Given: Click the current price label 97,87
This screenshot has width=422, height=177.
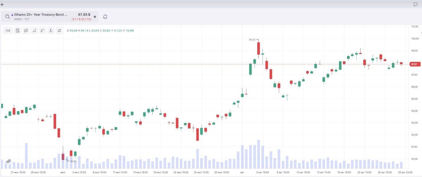Looking at the screenshot, I should pyautogui.click(x=414, y=64).
